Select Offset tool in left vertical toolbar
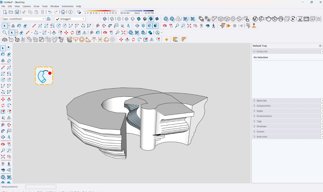Image resolution: width=323 pixels, height=192 pixels. 9,112
